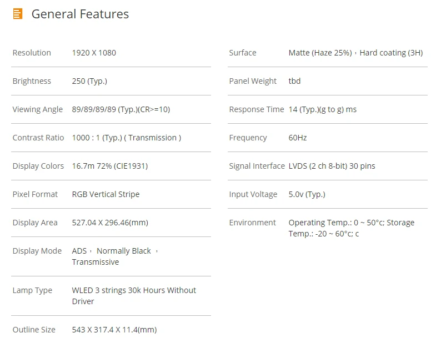Screen dimensions: 441x343
Task: Click the Matte (Haze 25%) surface value
Action: 320,53
